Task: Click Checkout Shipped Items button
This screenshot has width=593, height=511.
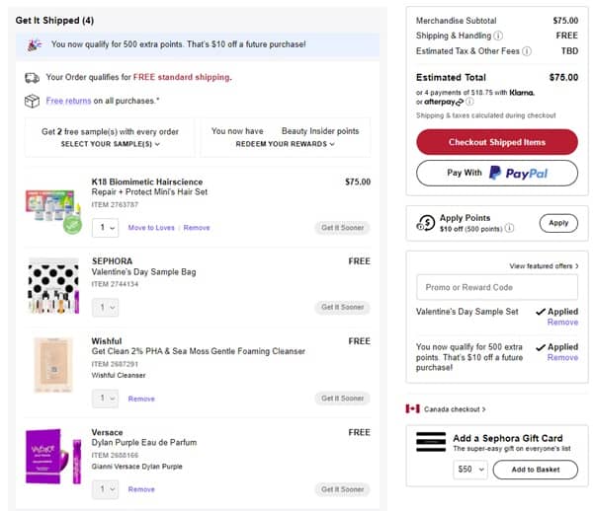Action: (496, 142)
